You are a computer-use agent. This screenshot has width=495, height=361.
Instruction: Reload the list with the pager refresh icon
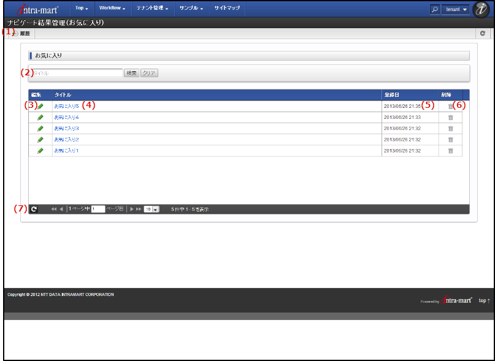[34, 209]
